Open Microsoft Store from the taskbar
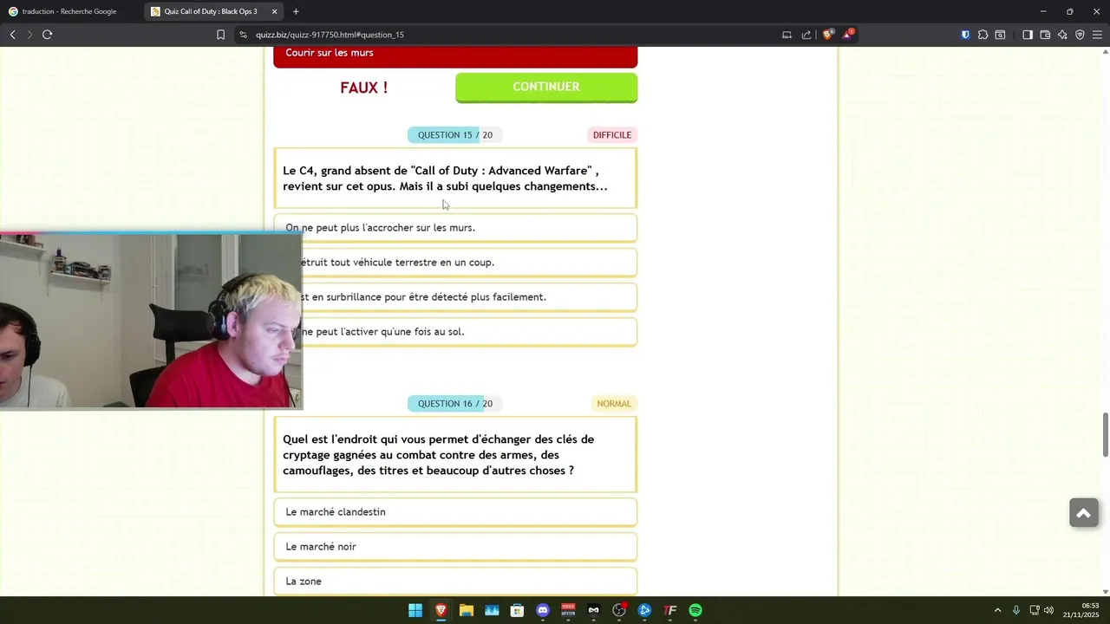 (517, 610)
